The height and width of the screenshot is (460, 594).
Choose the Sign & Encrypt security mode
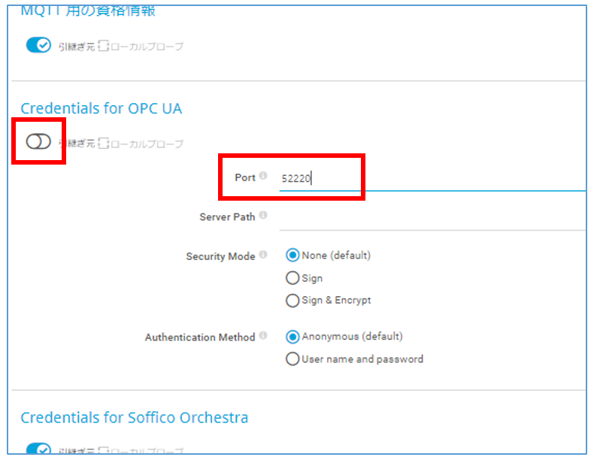[x=292, y=301]
